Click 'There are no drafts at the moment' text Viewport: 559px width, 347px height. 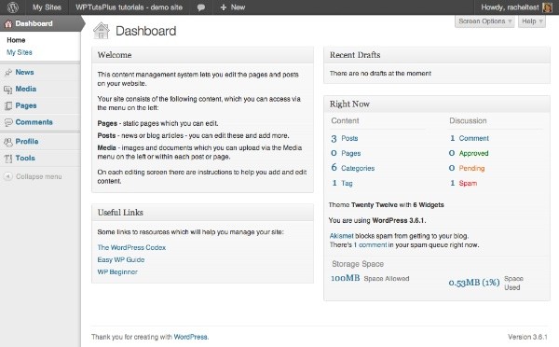[380, 73]
